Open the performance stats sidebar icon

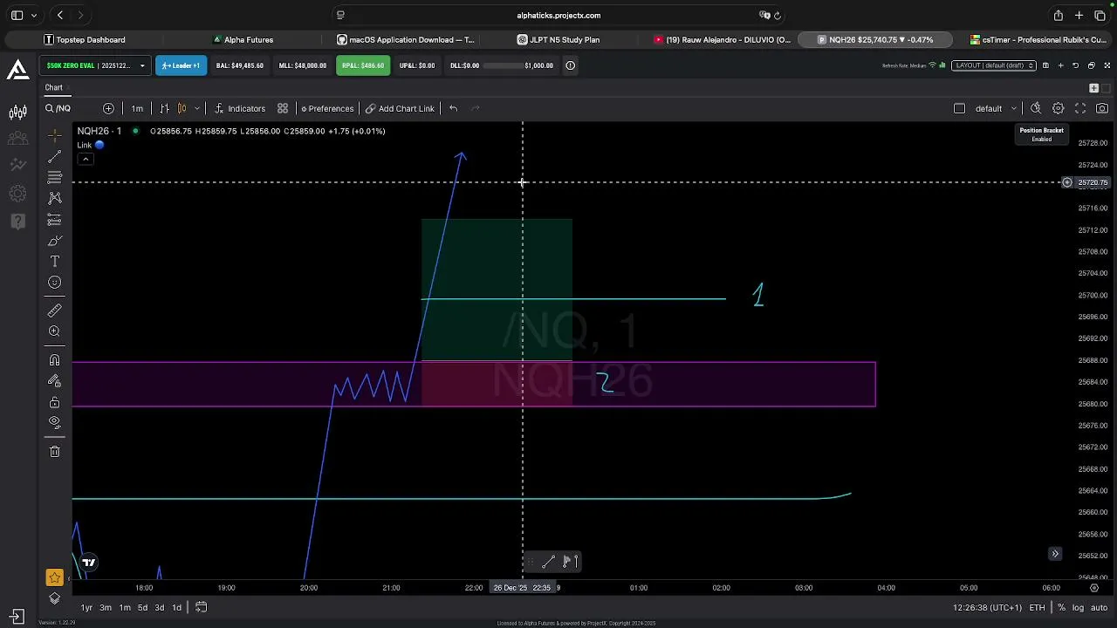coord(17,164)
